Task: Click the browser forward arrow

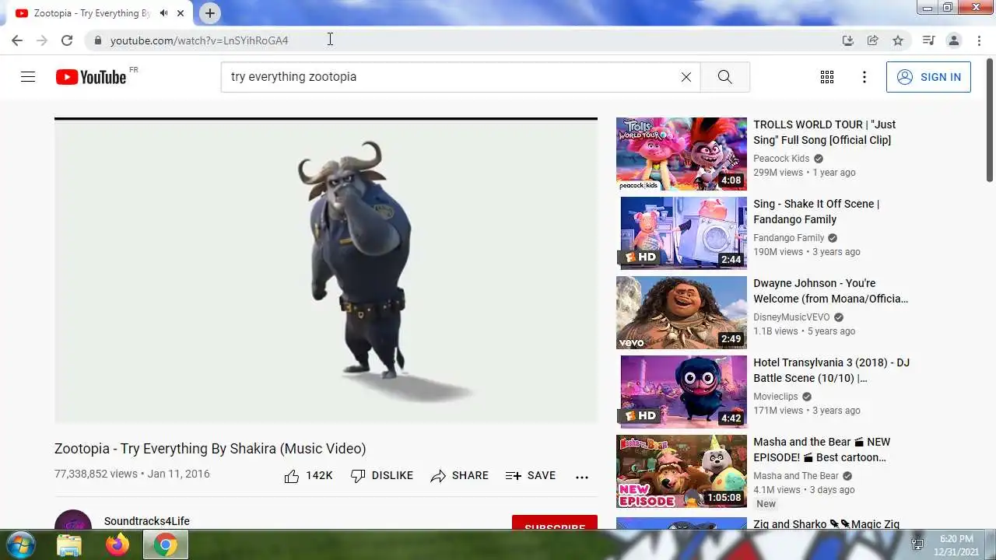Action: [x=42, y=40]
